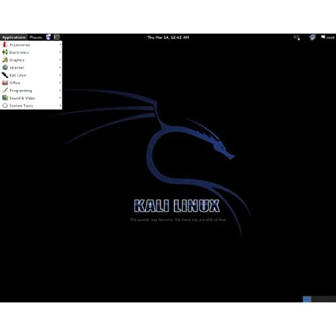The width and height of the screenshot is (336, 336).
Task: Open the Places menu in top panel
Action: (x=36, y=38)
